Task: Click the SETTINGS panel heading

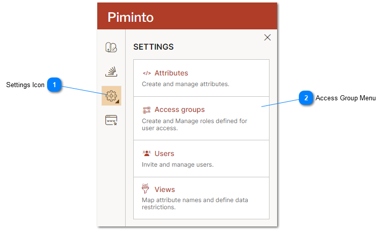Action: tap(153, 47)
